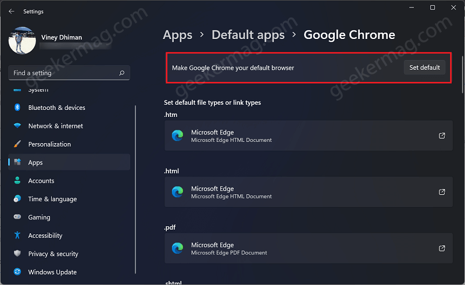This screenshot has width=465, height=285.
Task: Change .htm default Microsoft Edge entry
Action: pos(309,136)
